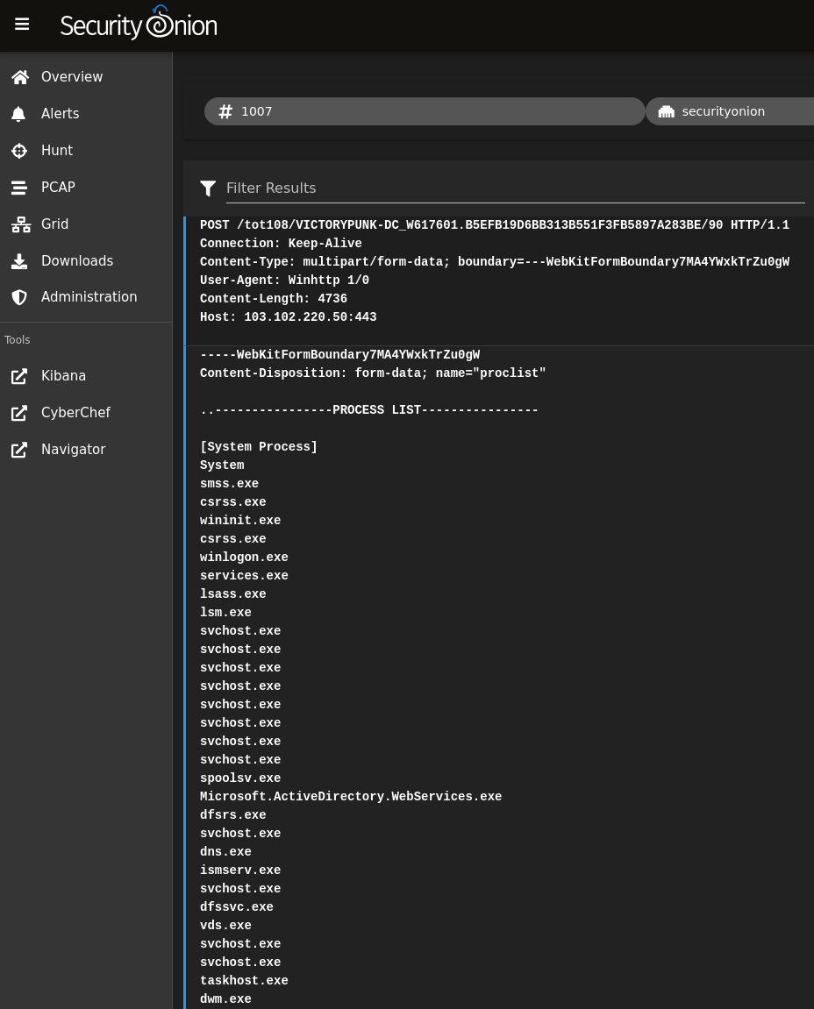Click the Administration shield icon
814x1009 pixels.
click(x=19, y=297)
